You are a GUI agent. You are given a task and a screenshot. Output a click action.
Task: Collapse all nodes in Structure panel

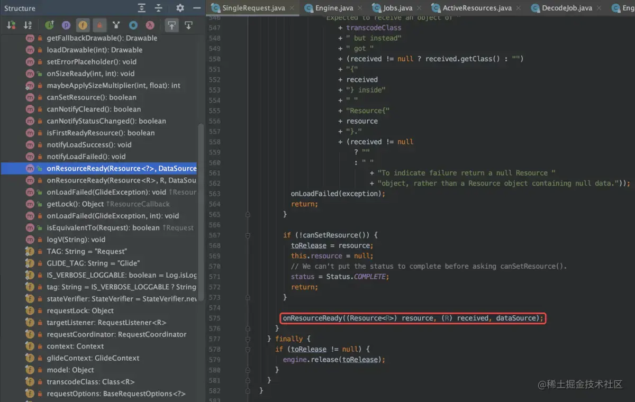click(x=158, y=8)
